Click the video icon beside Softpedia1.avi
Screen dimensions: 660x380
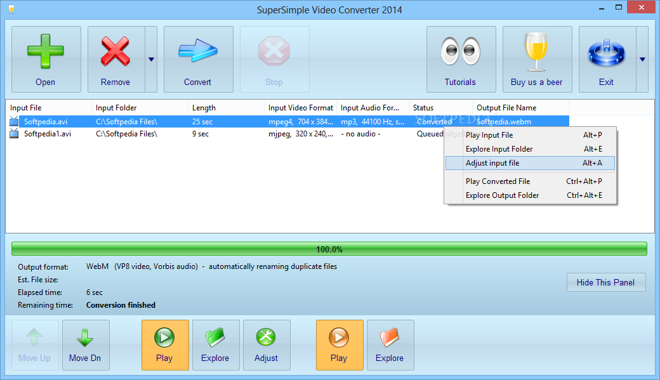pyautogui.click(x=14, y=134)
